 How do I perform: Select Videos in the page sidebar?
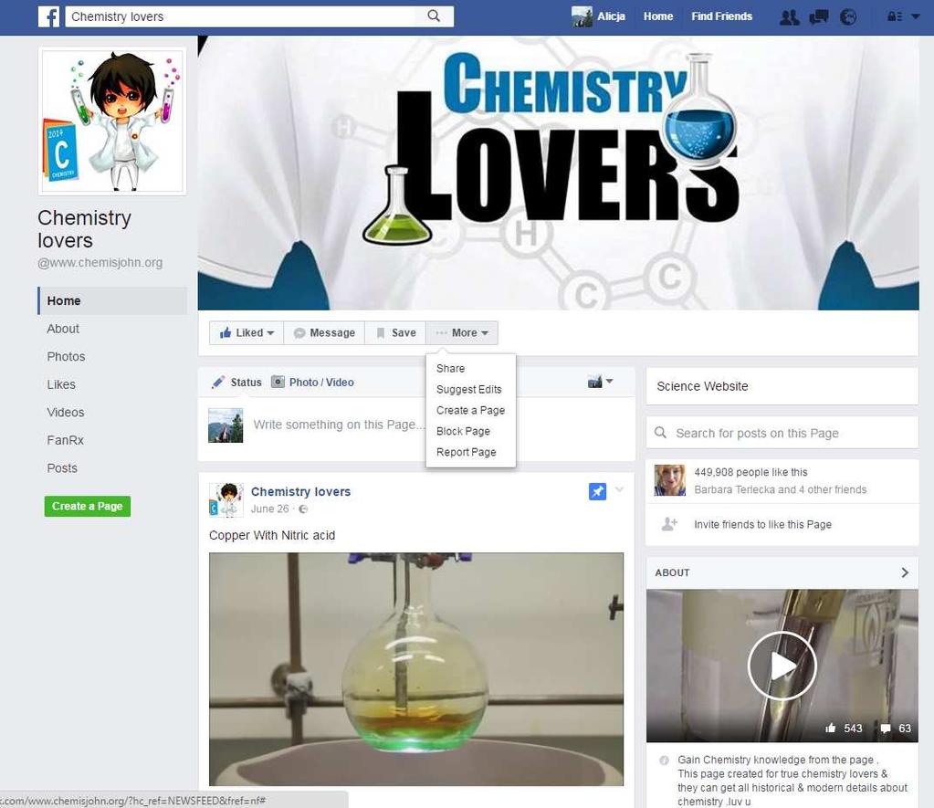(66, 413)
